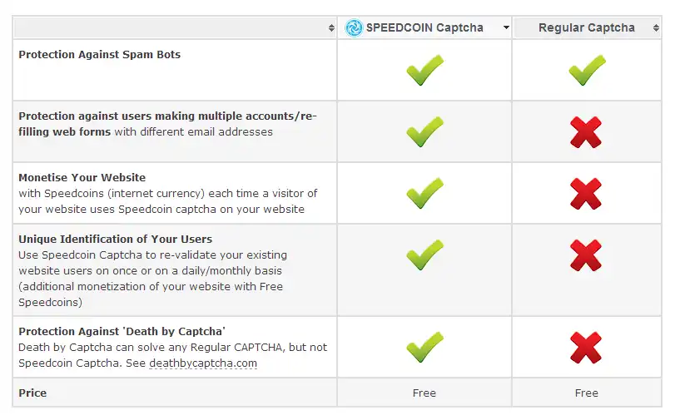Image resolution: width=680 pixels, height=420 pixels.
Task: Click Regular Captcha's red cross for Death by Captcha
Action: coord(587,347)
